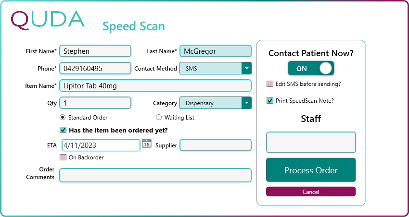Open the Category dropdown arrow
The width and height of the screenshot is (409, 217).
point(246,103)
